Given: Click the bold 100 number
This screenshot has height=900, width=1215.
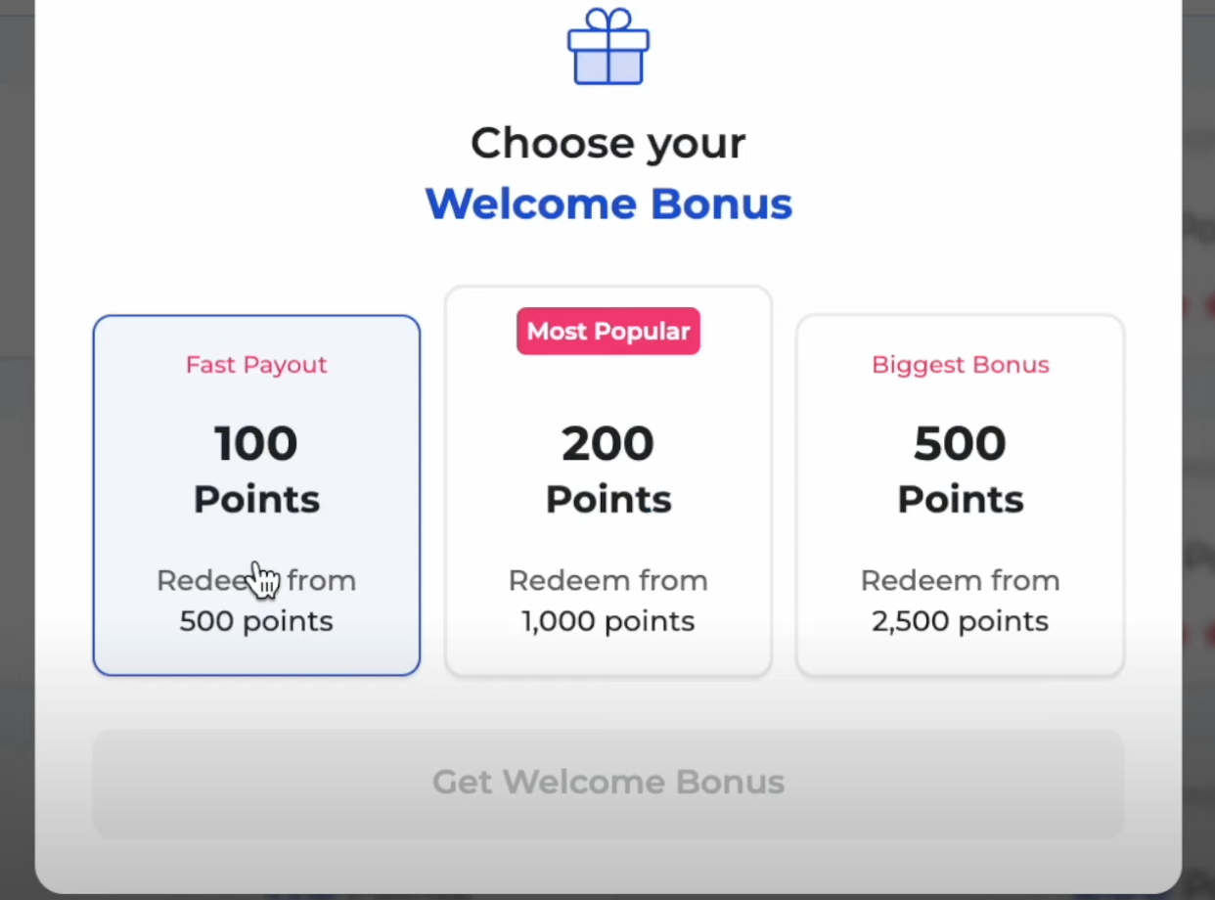Looking at the screenshot, I should [256, 443].
